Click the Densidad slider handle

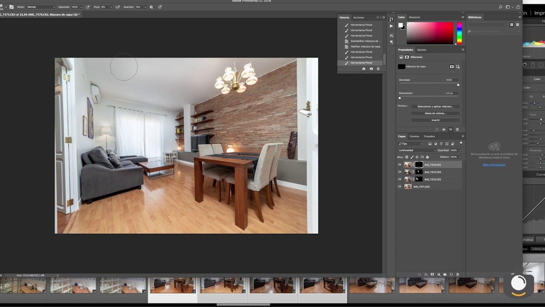tap(458, 84)
